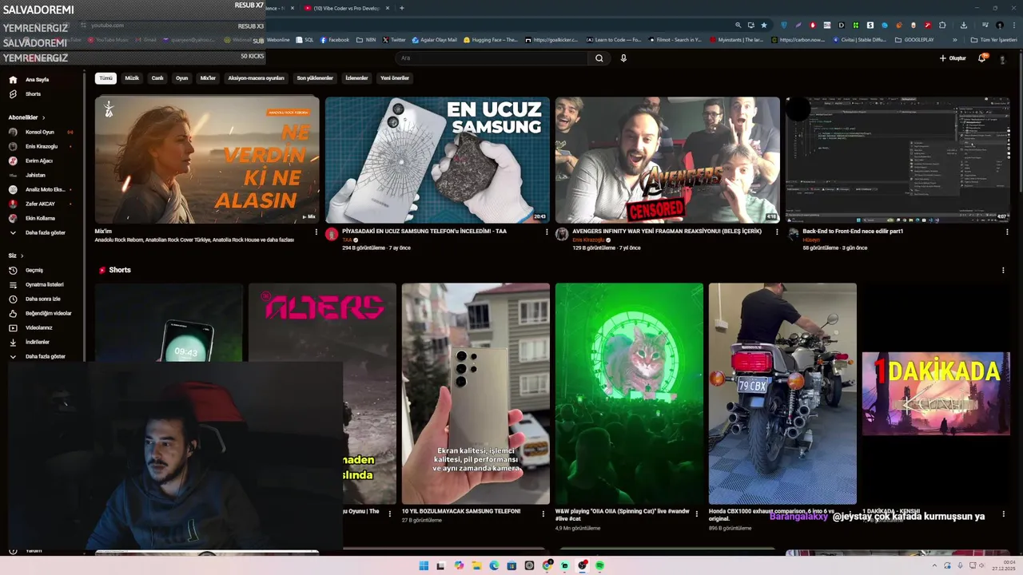
Task: Select Son yüklenenler filter chip
Action: (315, 78)
